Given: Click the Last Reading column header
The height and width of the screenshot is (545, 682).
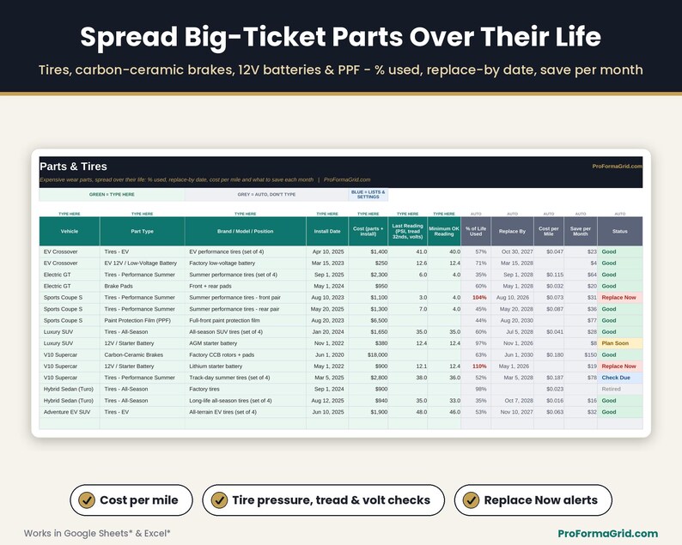Looking at the screenshot, I should coord(407,231).
